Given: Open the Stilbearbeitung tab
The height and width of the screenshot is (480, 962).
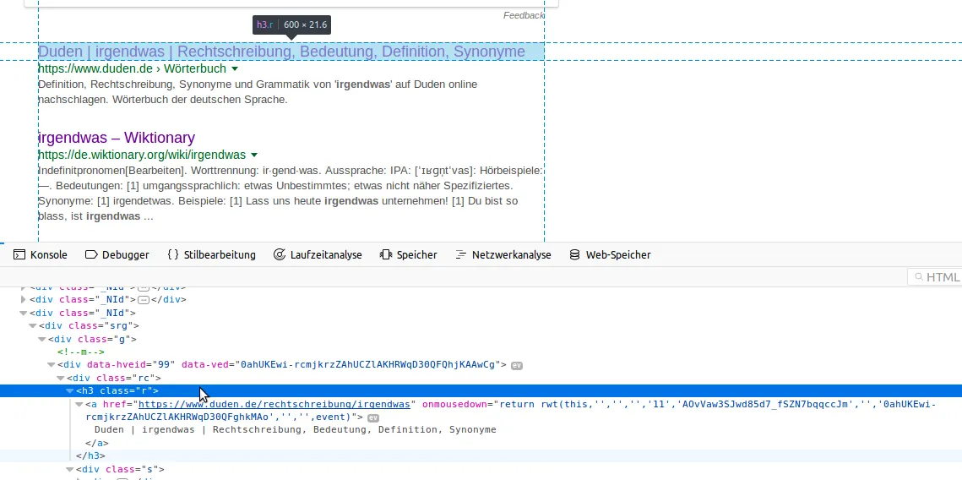Looking at the screenshot, I should pos(211,254).
